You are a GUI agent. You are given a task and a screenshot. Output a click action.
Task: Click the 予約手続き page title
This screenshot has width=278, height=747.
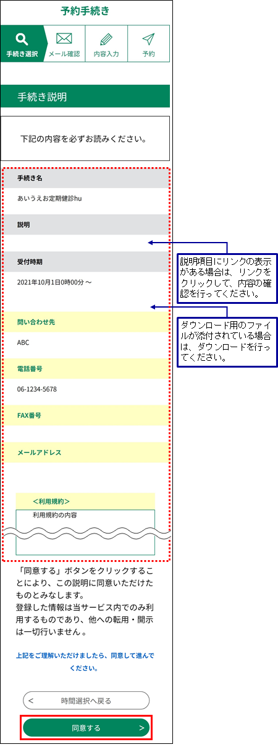coord(85,11)
